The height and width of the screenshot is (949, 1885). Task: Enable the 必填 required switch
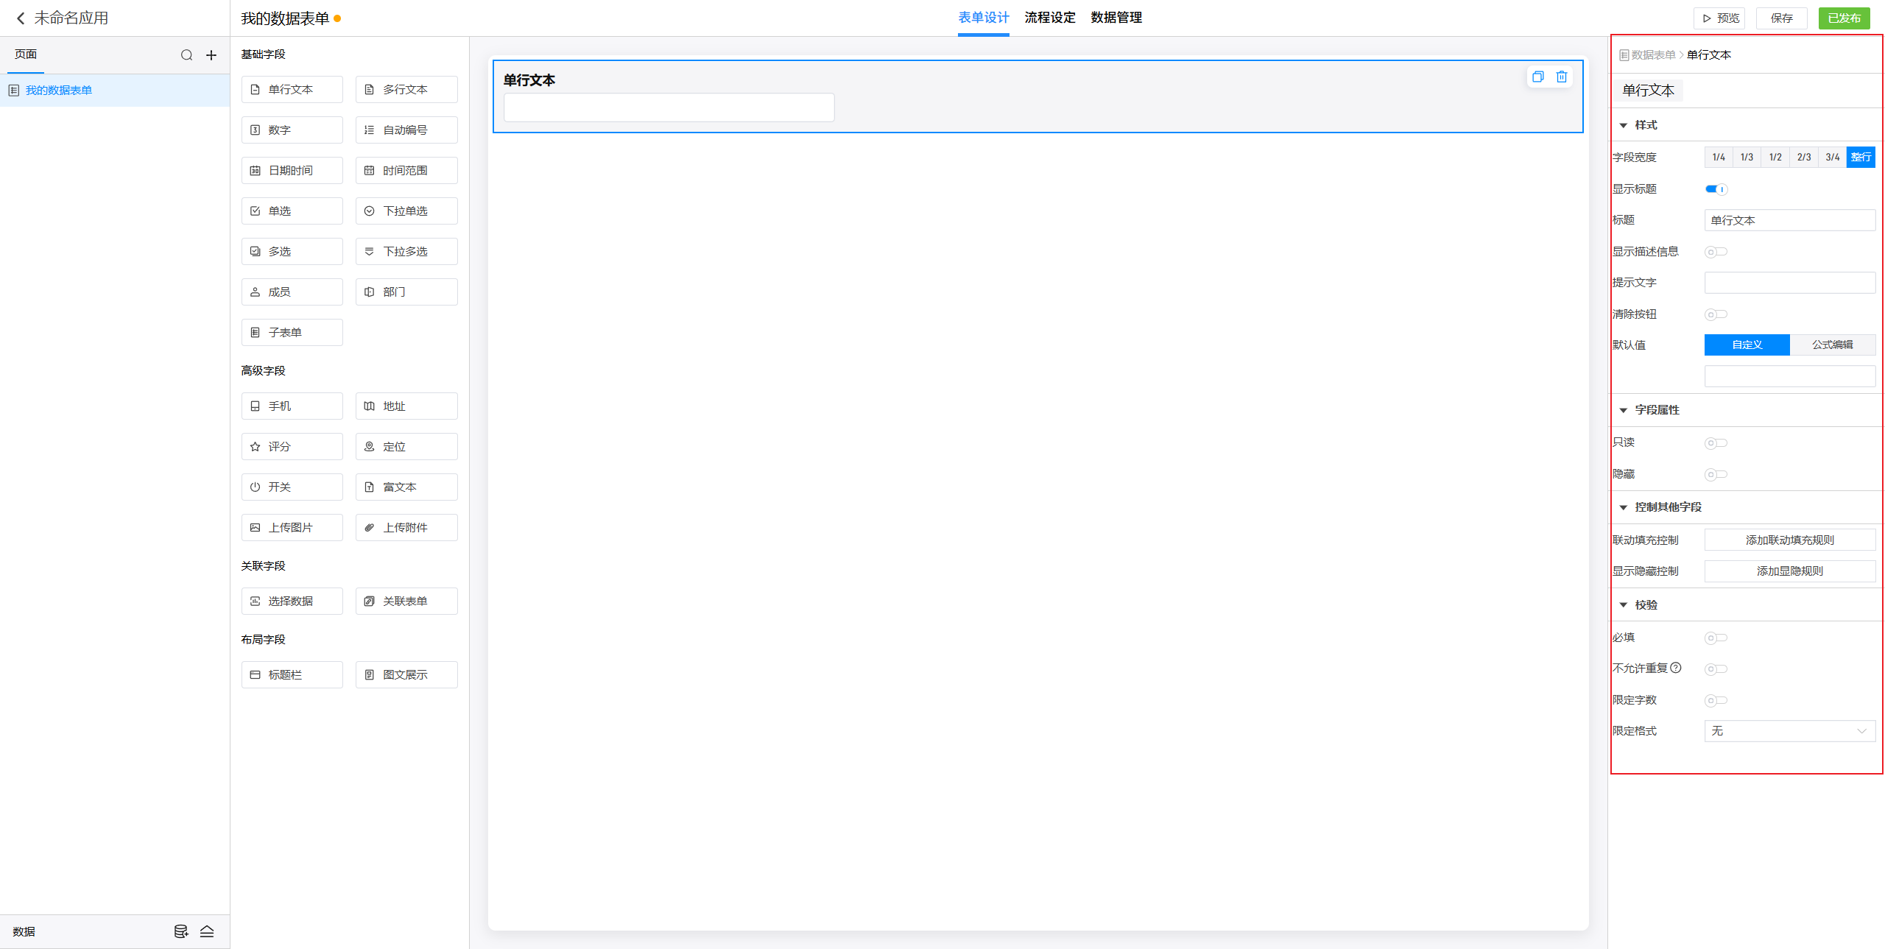[1716, 638]
